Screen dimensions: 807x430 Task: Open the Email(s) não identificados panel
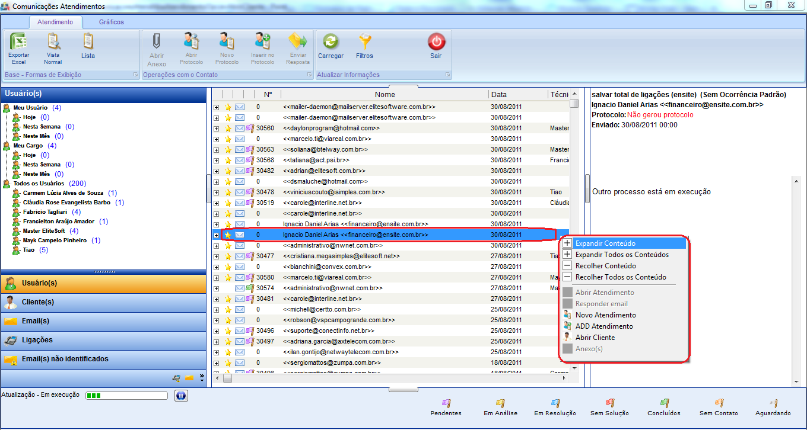coord(65,359)
